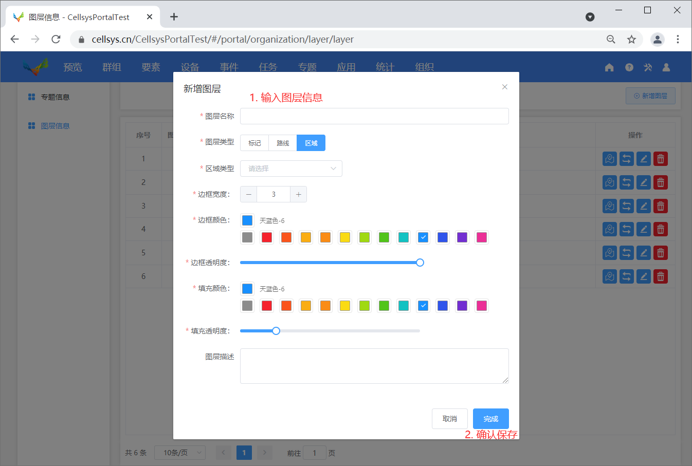Go back with the browser back arrow
Screen dimensions: 692x466
tap(14, 39)
